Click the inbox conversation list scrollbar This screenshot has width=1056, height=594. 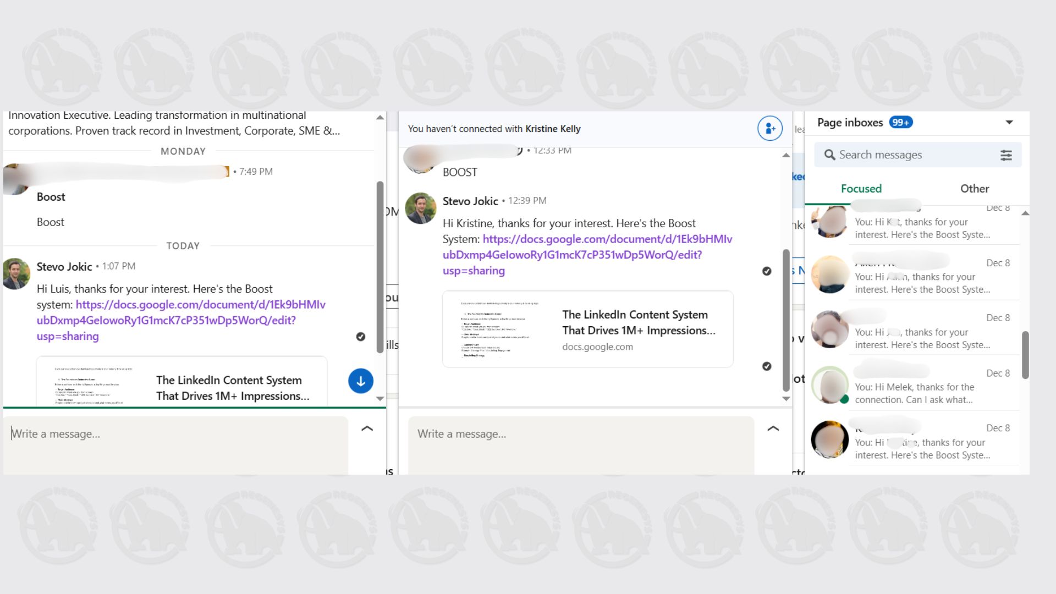1025,355
